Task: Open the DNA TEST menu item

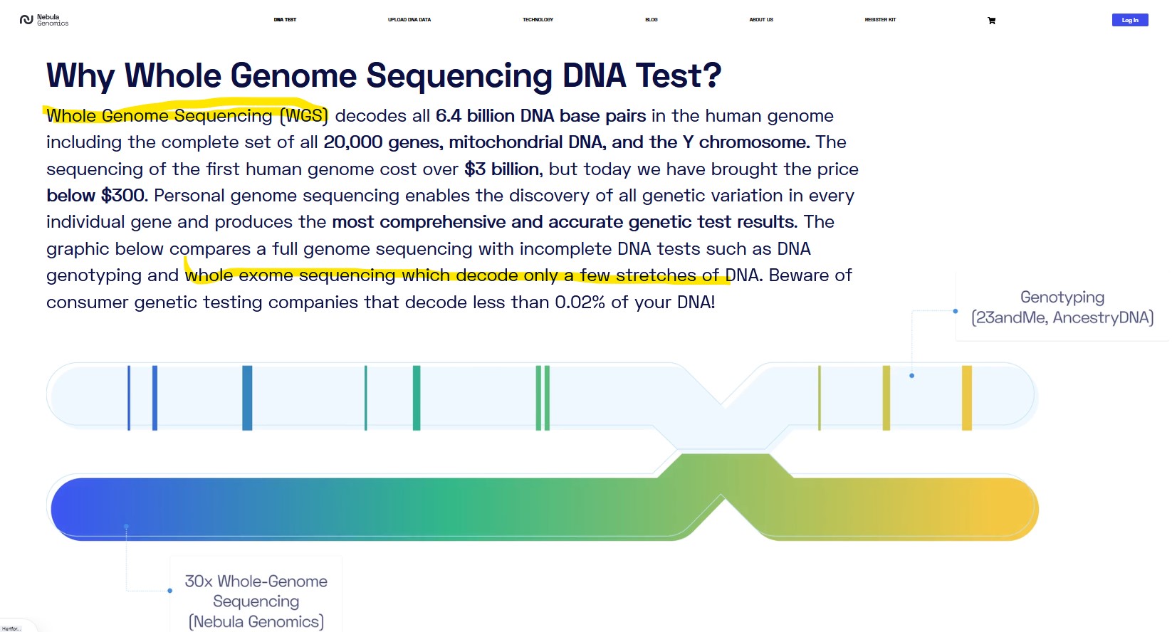Action: click(x=285, y=20)
